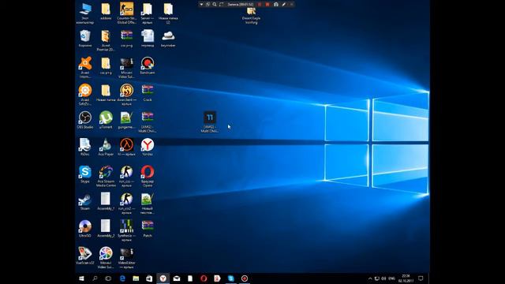Open the Windows Start menu

[81, 278]
